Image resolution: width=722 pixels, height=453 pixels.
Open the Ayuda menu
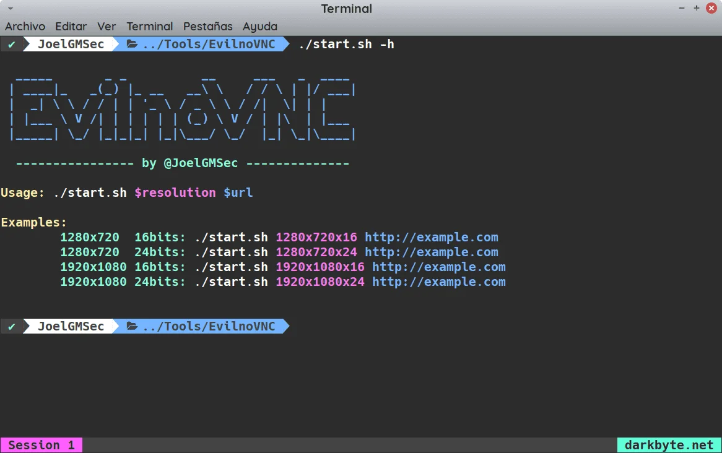click(x=259, y=27)
